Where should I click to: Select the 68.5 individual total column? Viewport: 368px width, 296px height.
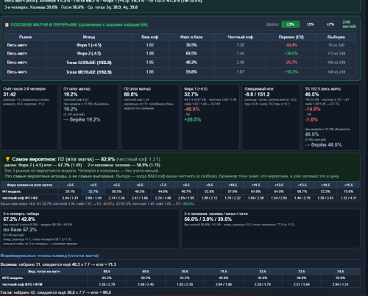107,272
